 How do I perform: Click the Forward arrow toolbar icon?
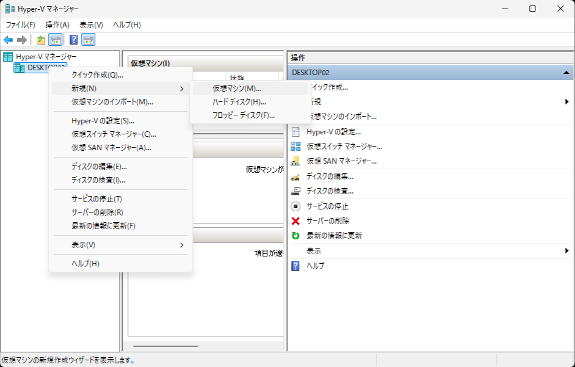point(22,40)
